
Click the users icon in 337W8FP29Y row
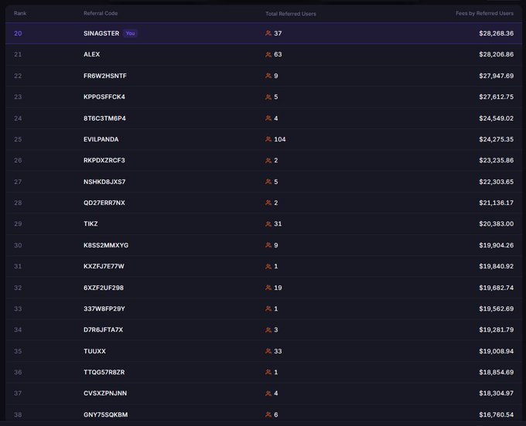268,308
